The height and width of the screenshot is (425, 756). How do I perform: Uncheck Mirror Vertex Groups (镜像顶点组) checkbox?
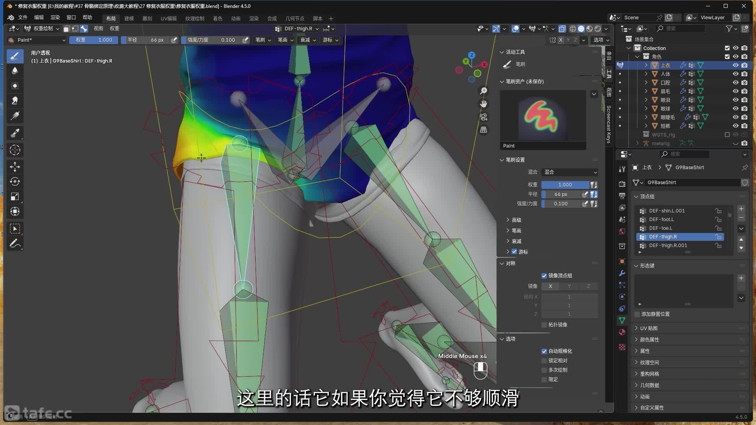point(544,275)
